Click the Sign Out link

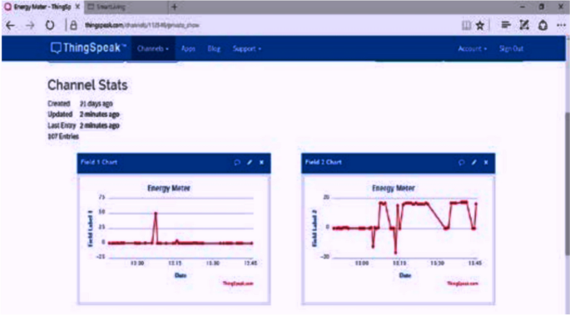511,49
